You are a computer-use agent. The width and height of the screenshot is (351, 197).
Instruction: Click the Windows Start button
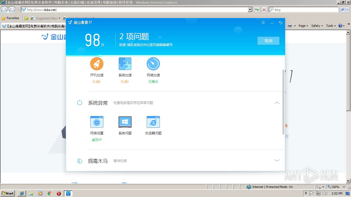pos(7,193)
